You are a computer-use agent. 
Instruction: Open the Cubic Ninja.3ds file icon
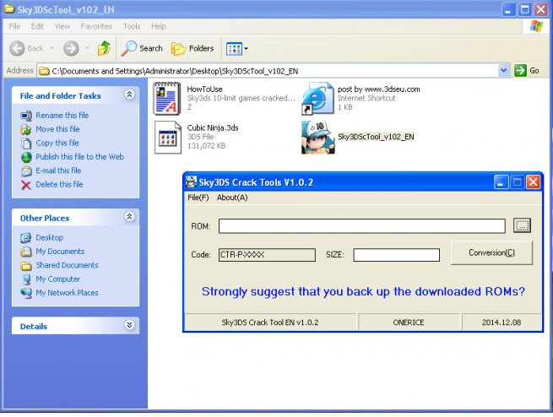(x=167, y=137)
